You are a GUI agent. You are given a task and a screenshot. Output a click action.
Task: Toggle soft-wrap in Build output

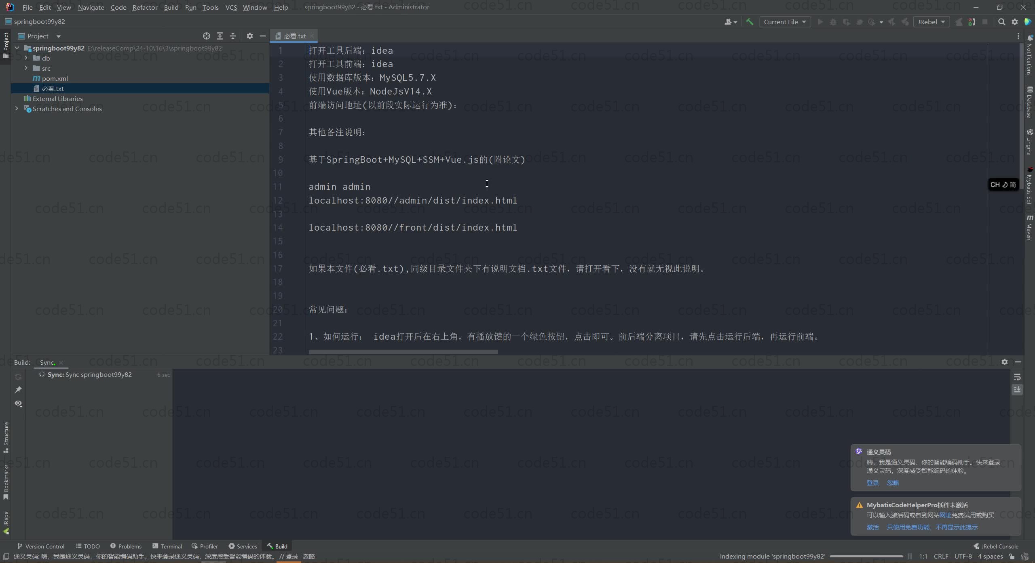coord(1017,377)
